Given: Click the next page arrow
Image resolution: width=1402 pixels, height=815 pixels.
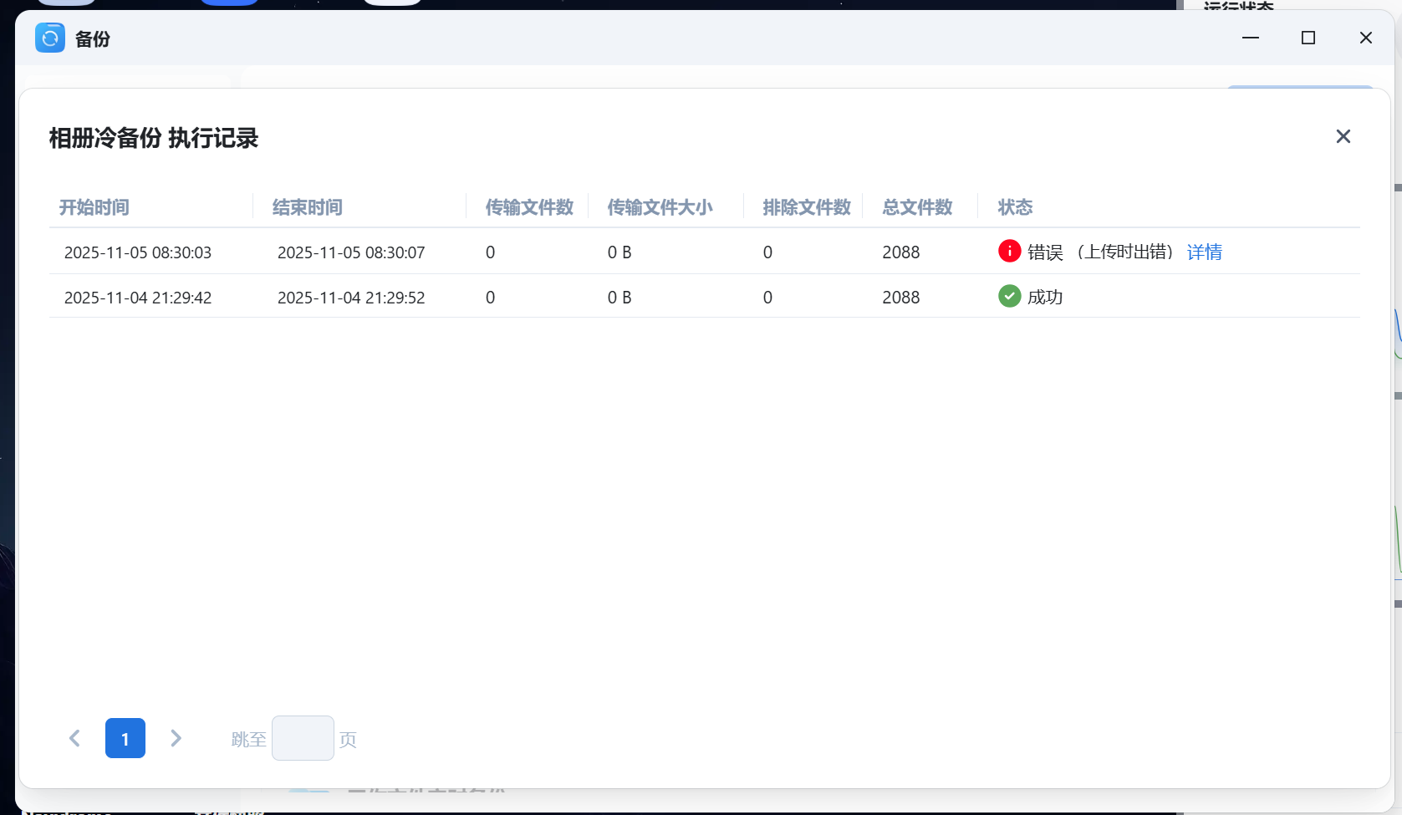Looking at the screenshot, I should coord(176,738).
